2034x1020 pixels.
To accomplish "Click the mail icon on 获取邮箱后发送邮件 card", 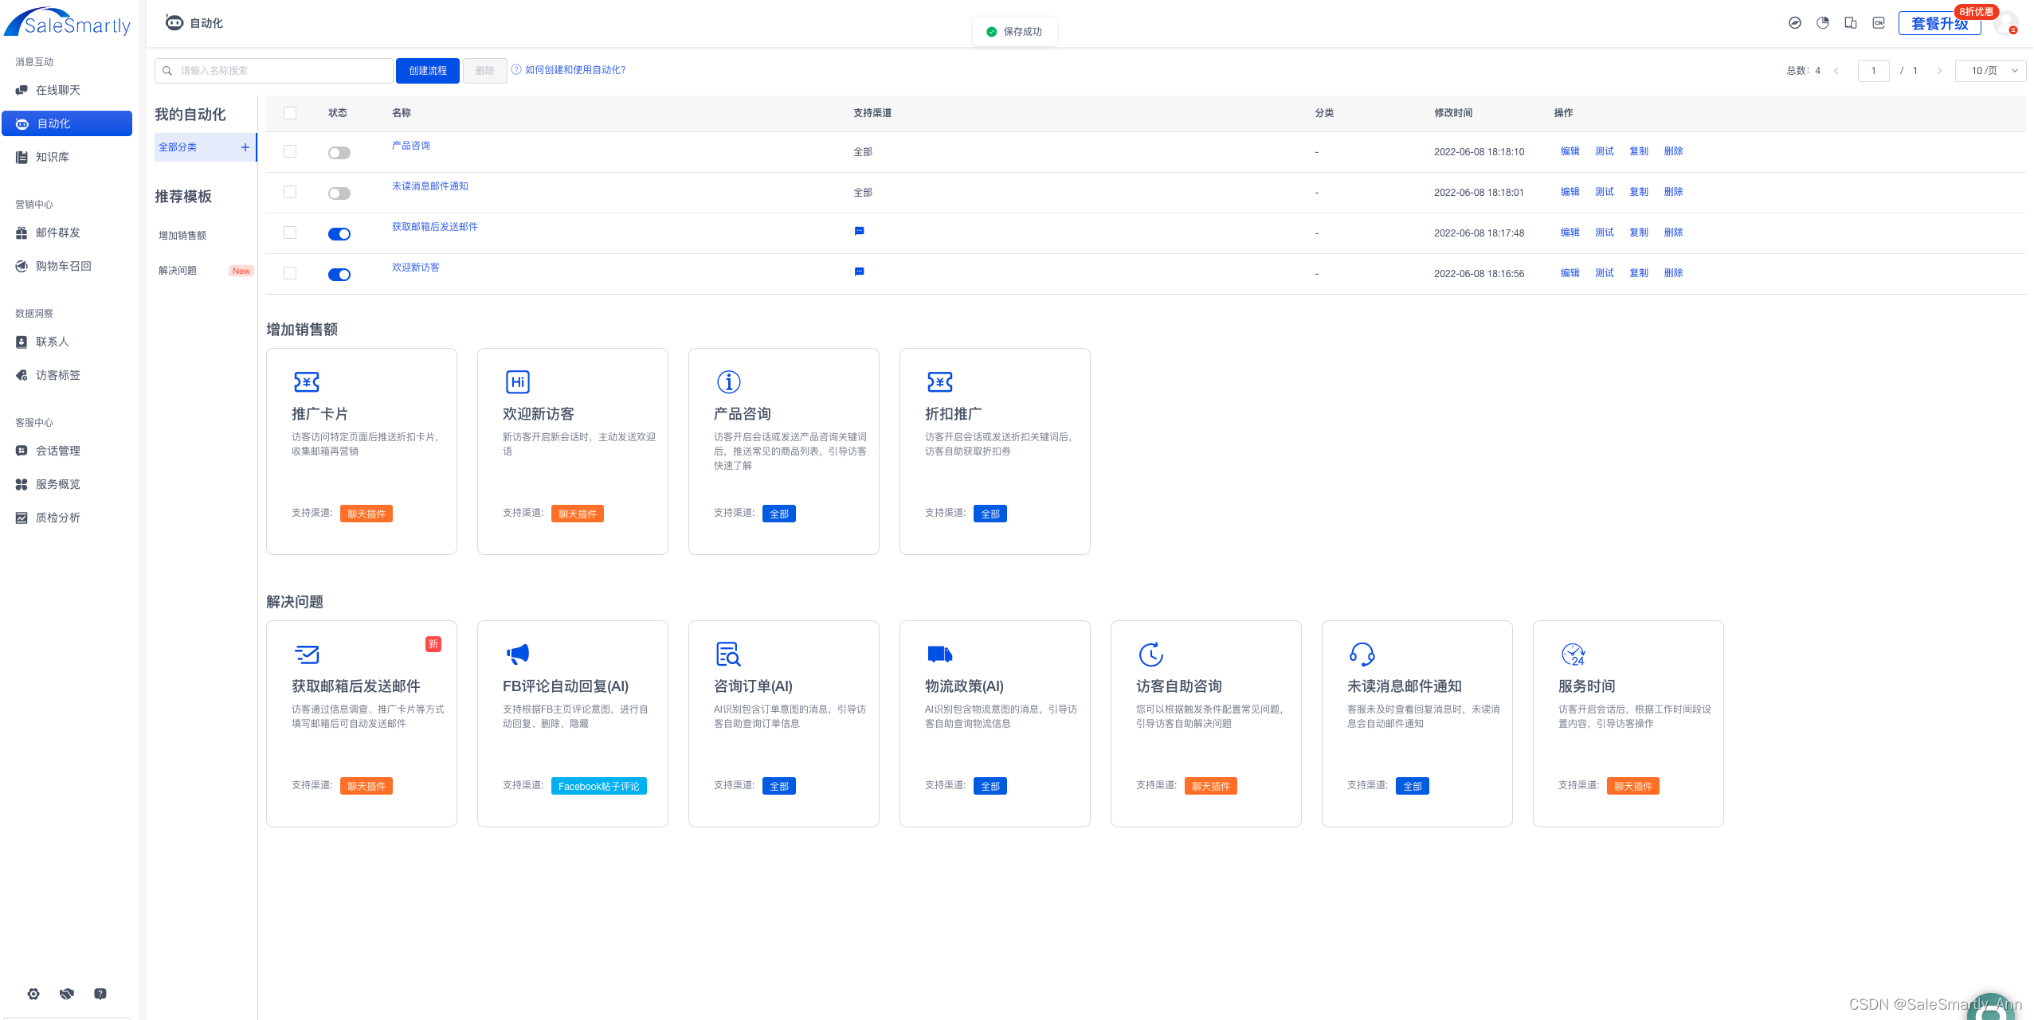I will (307, 655).
